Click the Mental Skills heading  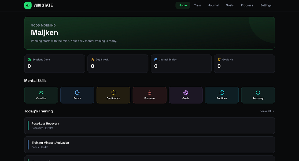pos(35,81)
